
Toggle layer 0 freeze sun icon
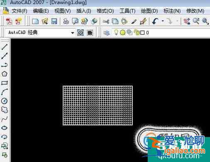click(122, 32)
